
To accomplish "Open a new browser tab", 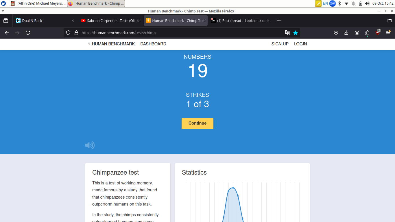I will point(279,21).
